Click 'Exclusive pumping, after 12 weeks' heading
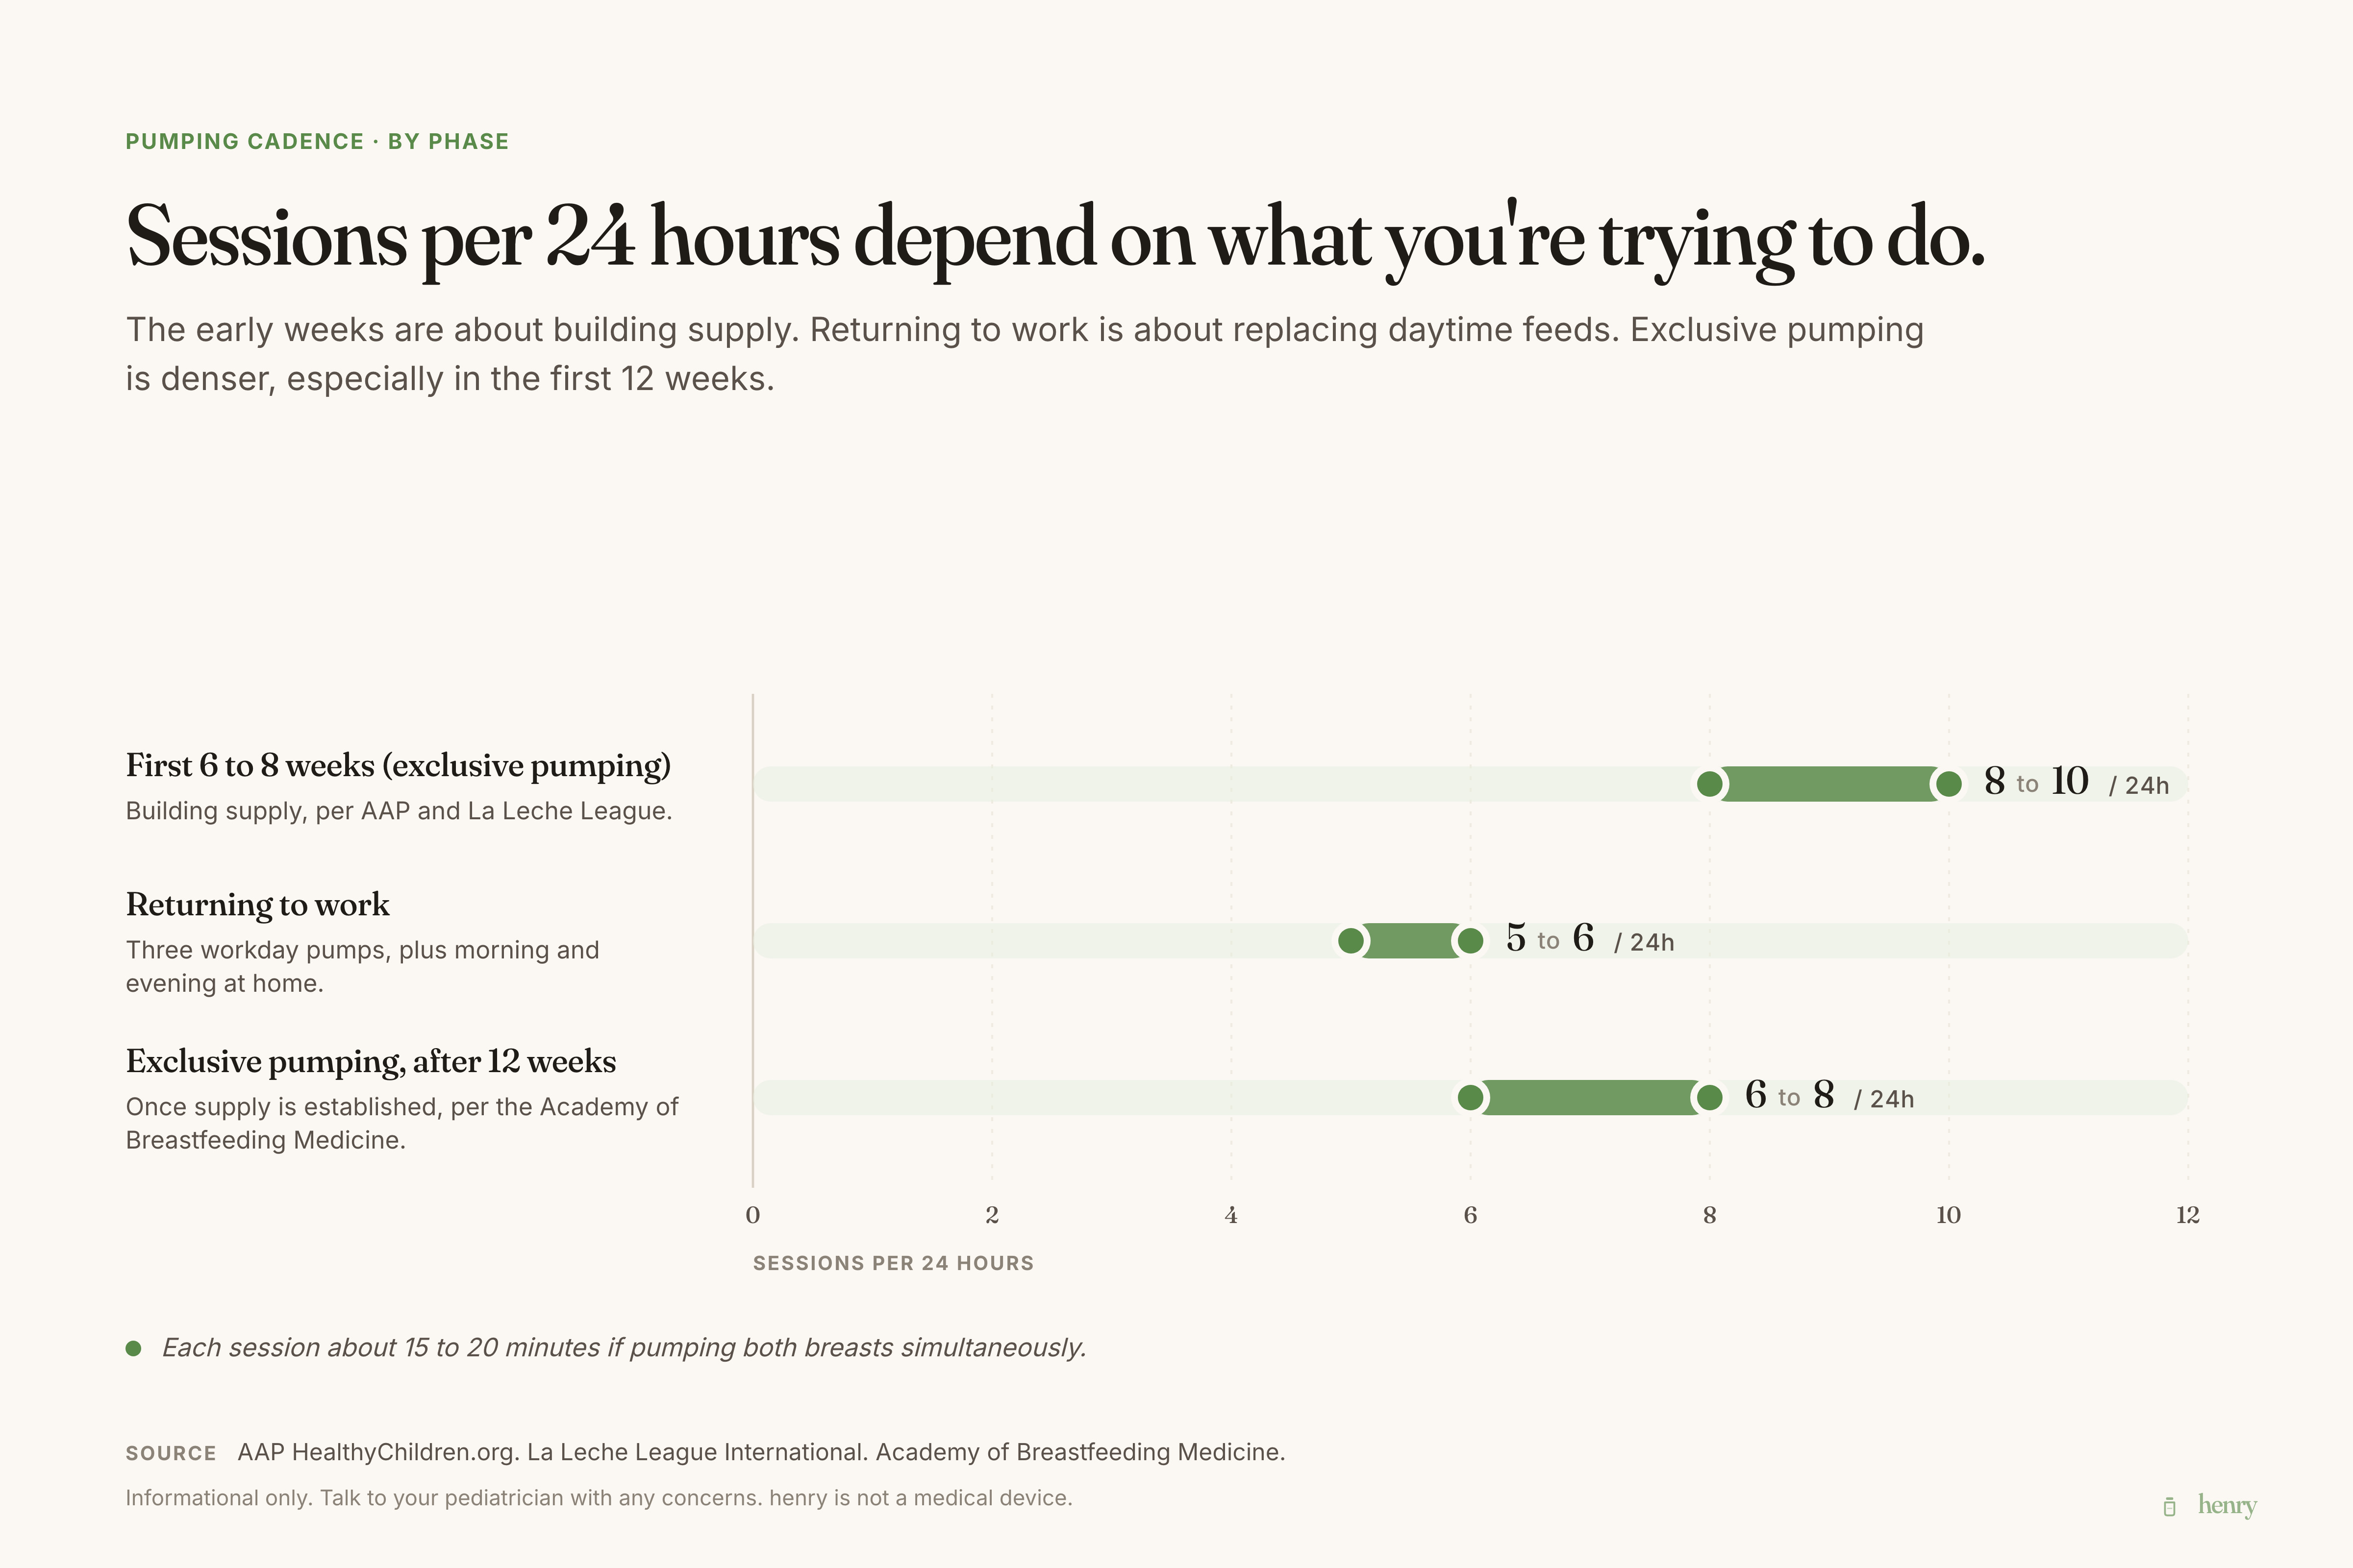The height and width of the screenshot is (1568, 2353). pos(371,1062)
